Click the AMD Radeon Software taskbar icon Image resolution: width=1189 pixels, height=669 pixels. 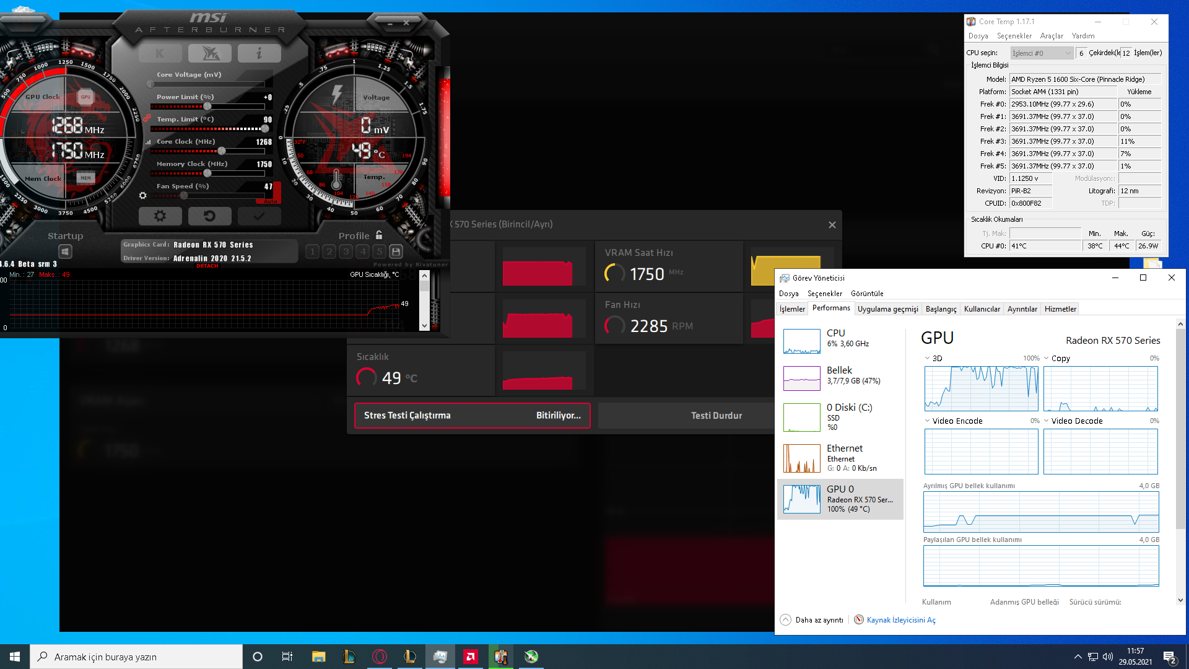471,657
